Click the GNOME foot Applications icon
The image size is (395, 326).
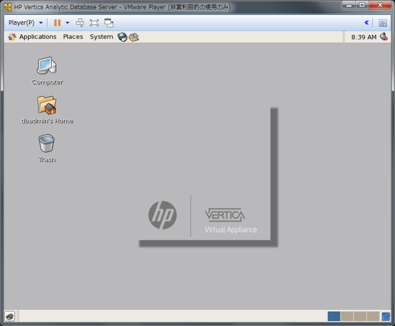coord(12,37)
